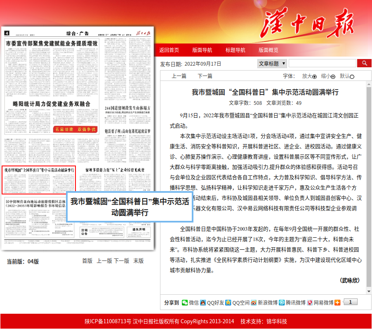
Task: Open 勉县栗子坝 article on page image
Action: tap(127, 131)
